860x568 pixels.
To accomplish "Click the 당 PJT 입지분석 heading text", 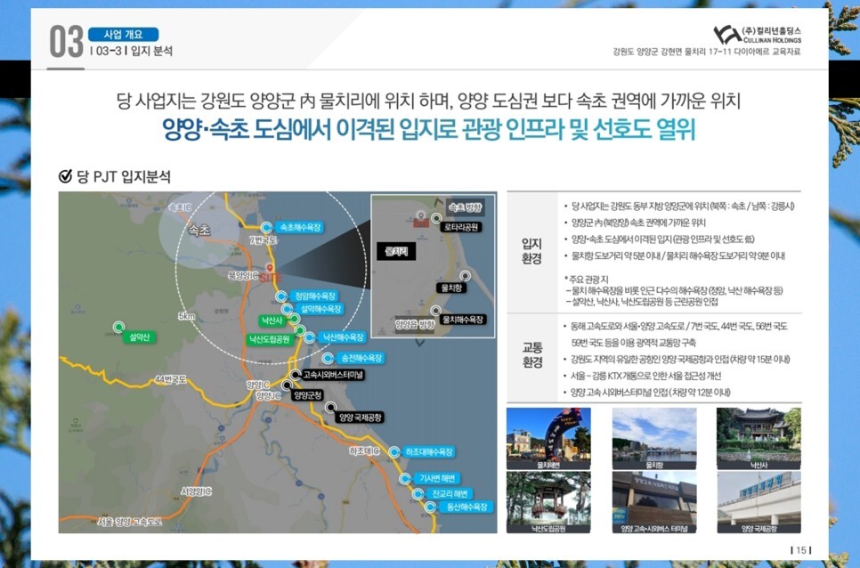I will [124, 176].
